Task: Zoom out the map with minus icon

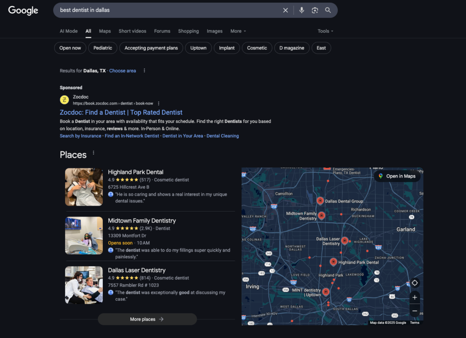Action: tap(415, 311)
